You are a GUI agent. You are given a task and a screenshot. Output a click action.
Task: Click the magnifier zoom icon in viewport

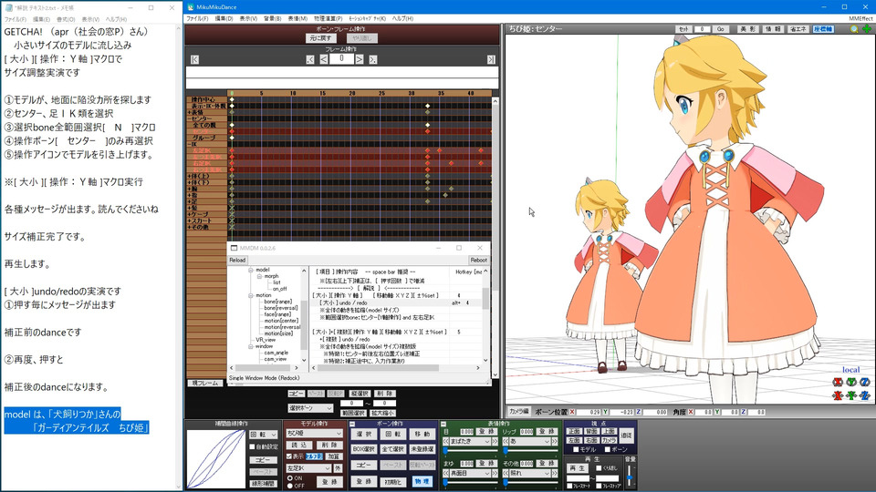tap(854, 29)
